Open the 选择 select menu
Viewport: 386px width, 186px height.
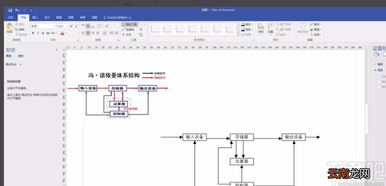click(316, 35)
